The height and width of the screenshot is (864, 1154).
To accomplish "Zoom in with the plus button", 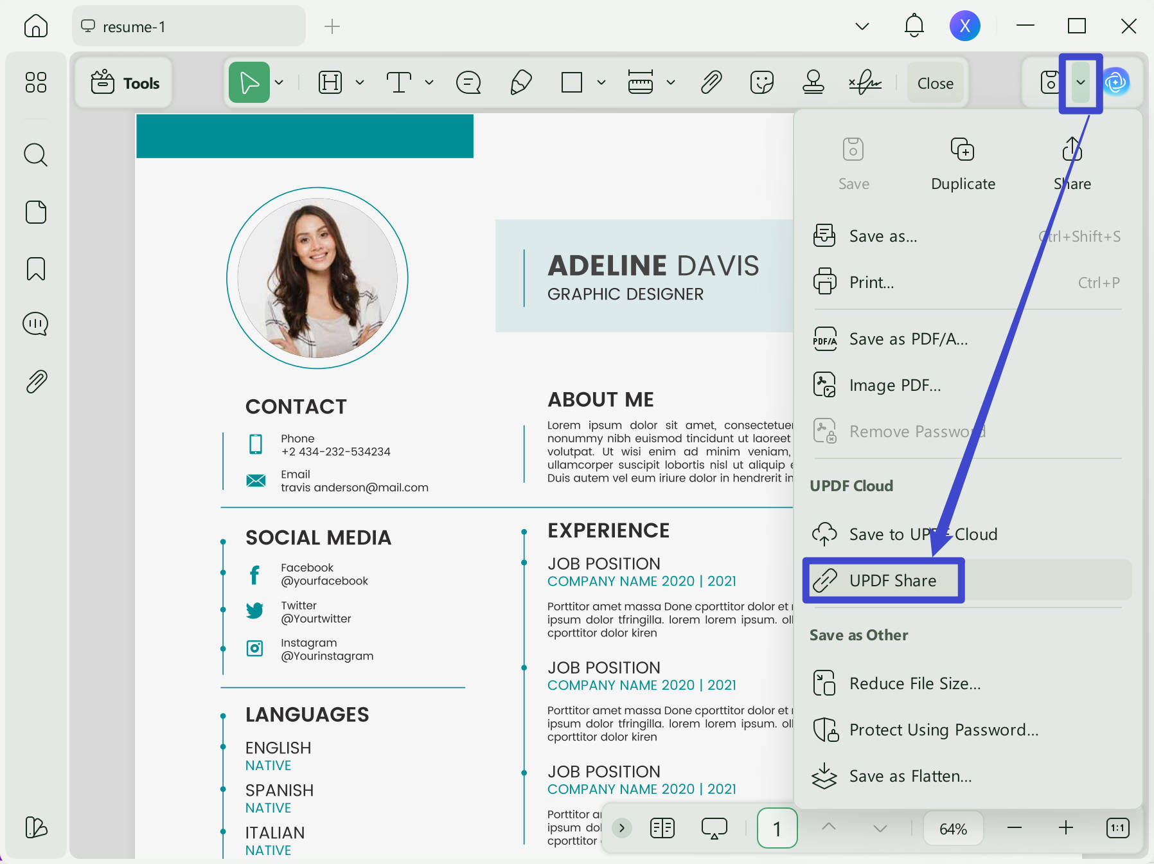I will pyautogui.click(x=1065, y=828).
